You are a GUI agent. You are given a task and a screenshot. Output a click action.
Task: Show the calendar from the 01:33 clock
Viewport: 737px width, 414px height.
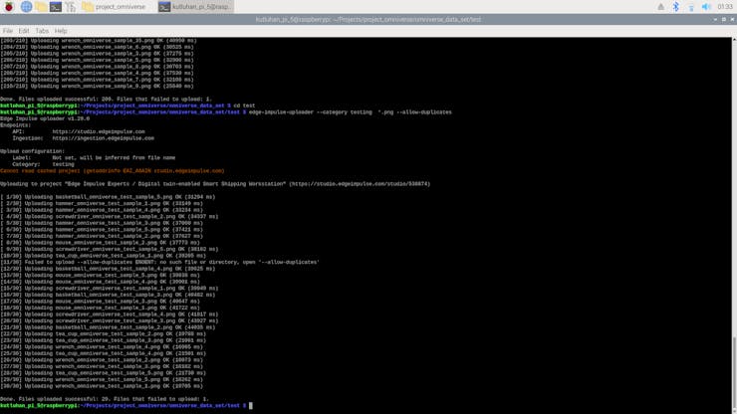tap(725, 7)
